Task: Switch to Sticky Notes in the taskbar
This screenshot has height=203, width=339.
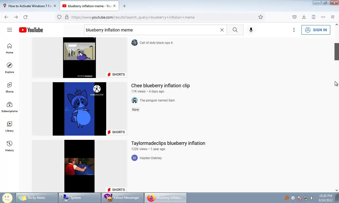Action: 37,198
